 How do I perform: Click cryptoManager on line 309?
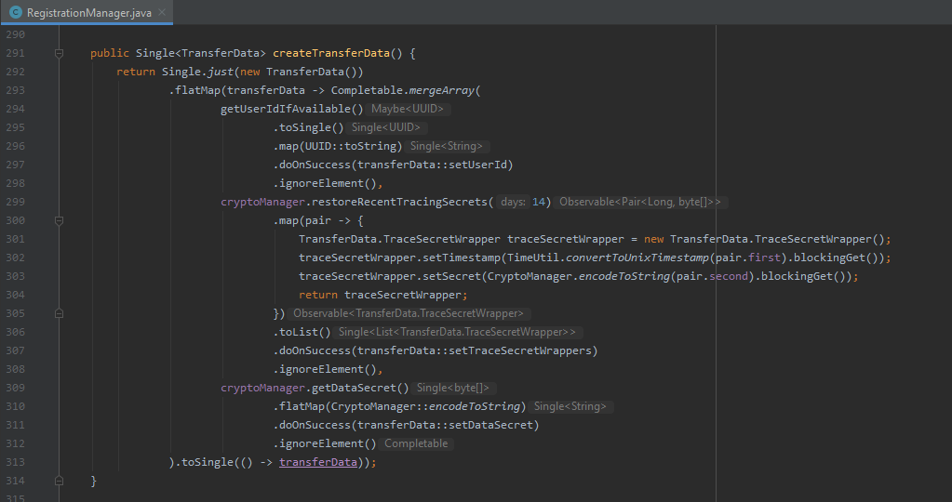tap(262, 388)
